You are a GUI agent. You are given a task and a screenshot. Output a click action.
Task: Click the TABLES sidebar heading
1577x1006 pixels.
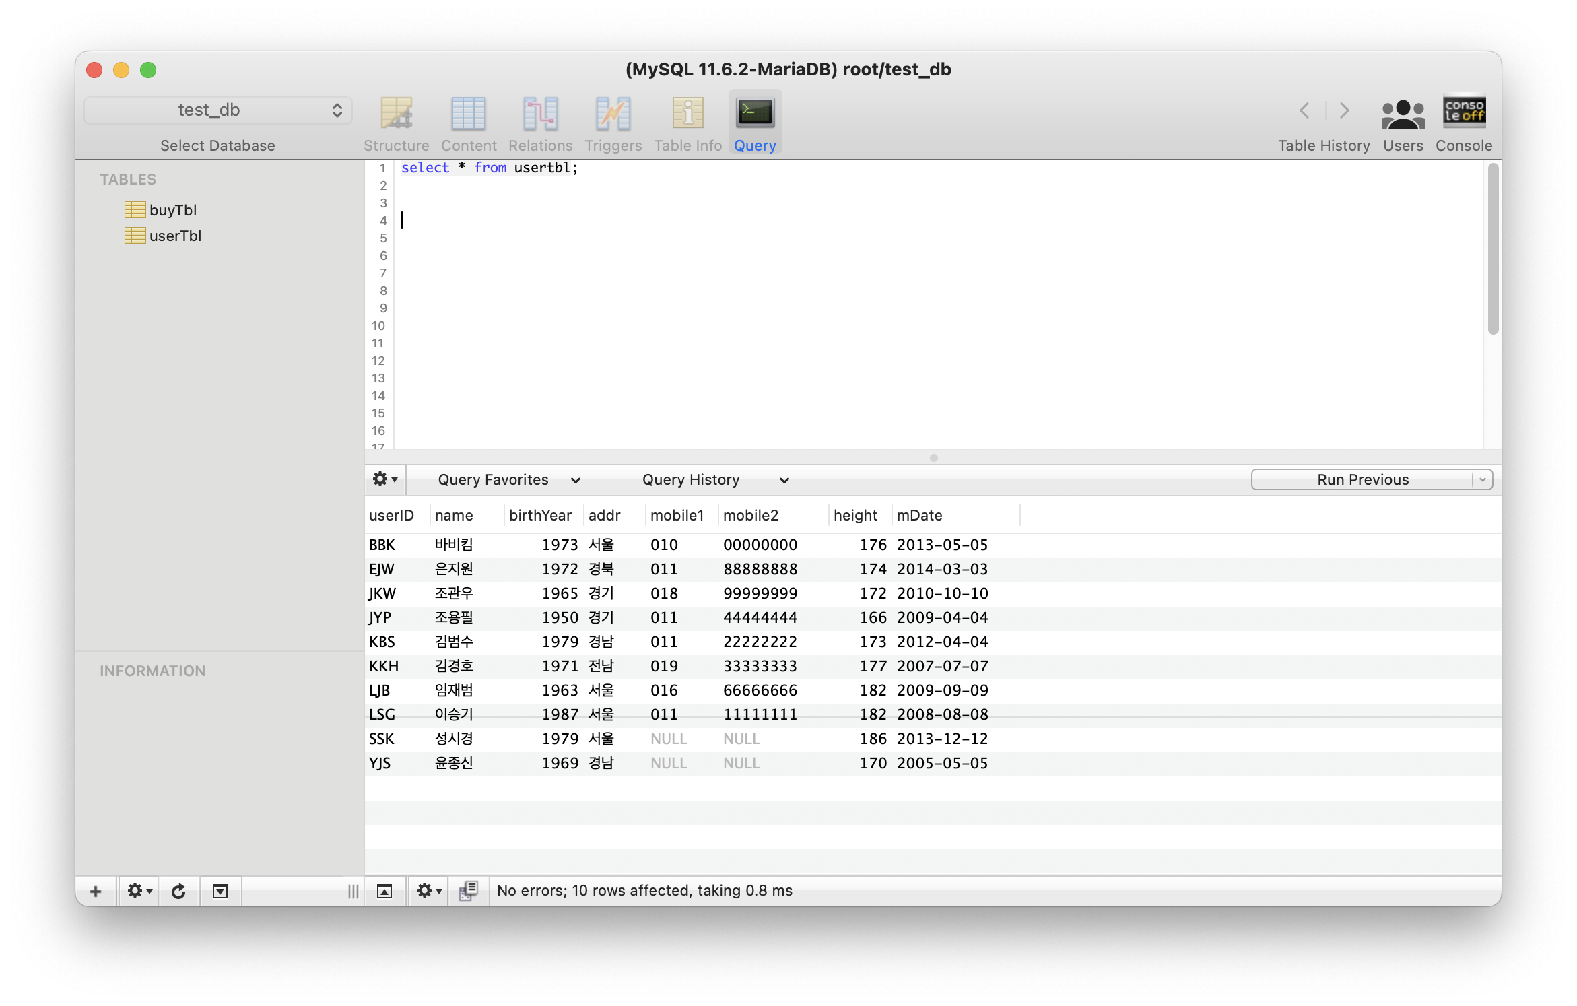(128, 179)
